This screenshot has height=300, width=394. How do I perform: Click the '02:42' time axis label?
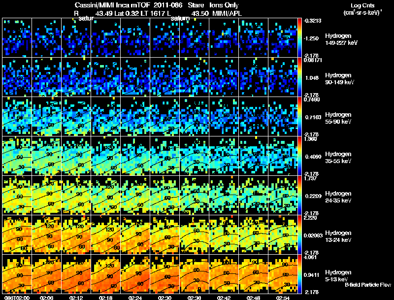pyautogui.click(x=224, y=298)
